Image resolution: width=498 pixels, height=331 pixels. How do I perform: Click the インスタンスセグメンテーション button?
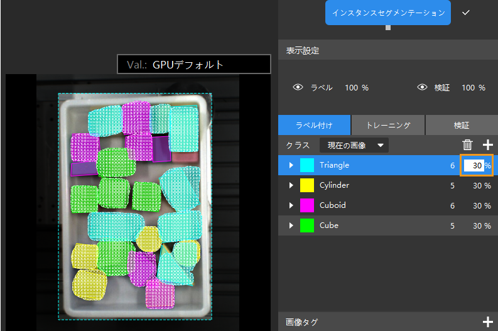387,13
